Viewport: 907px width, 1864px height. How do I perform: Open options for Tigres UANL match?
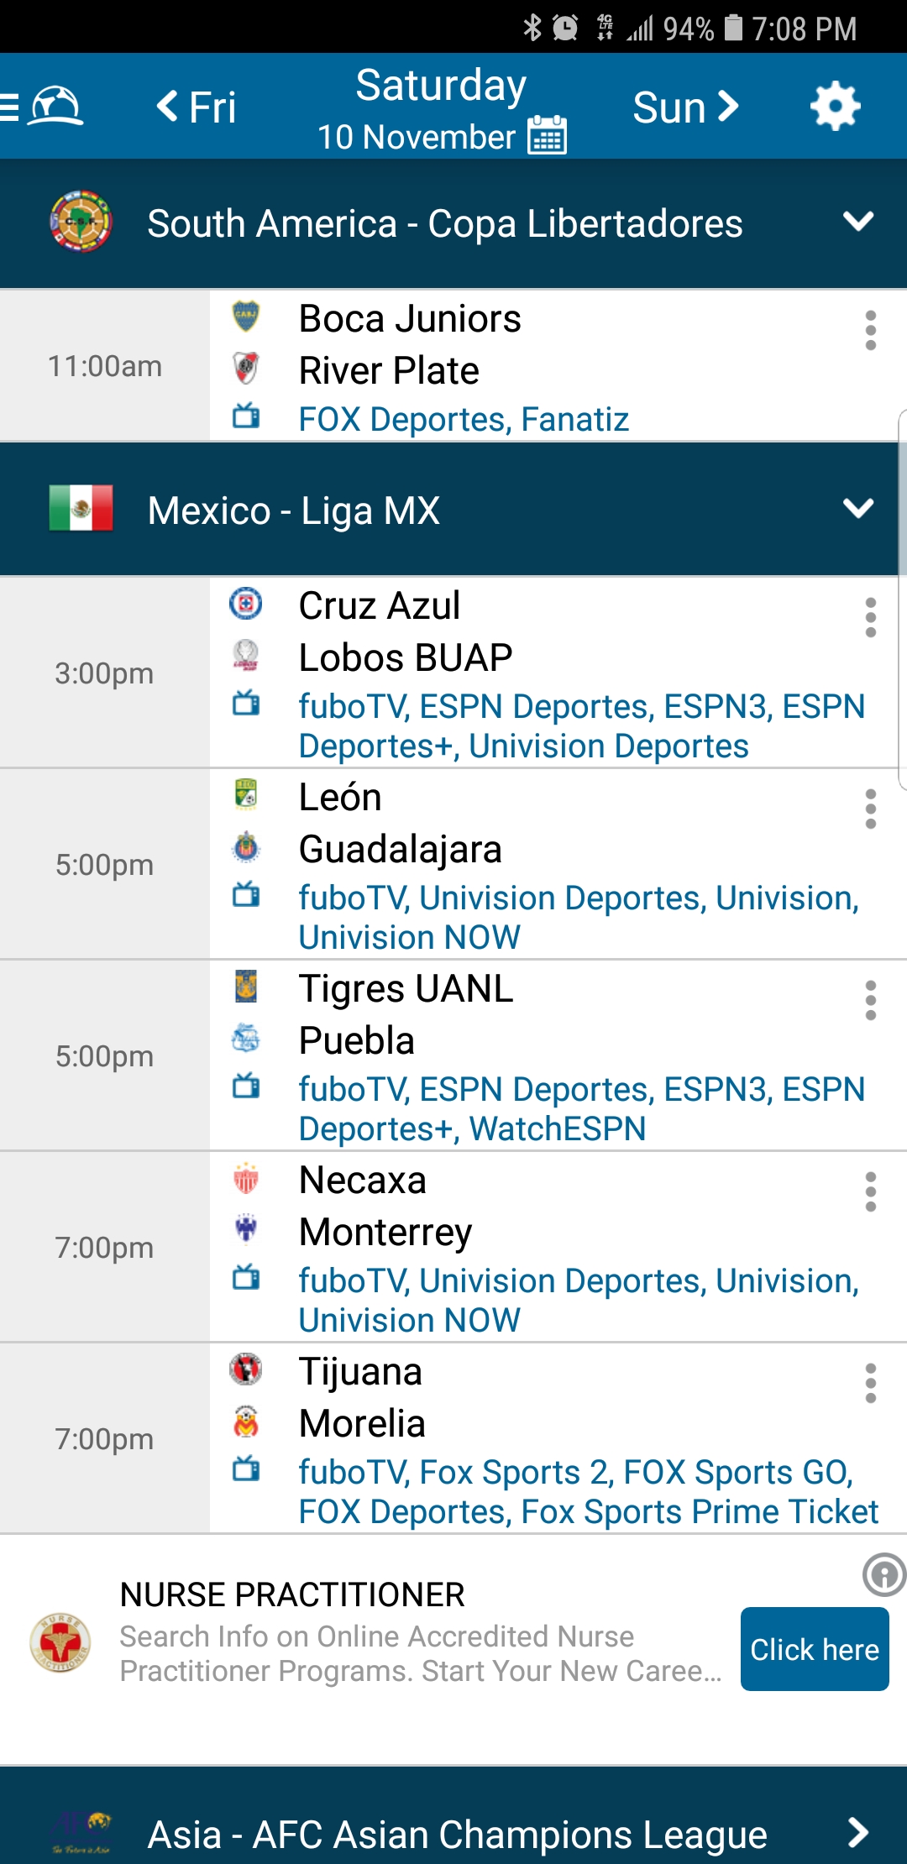(x=870, y=1000)
